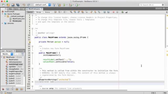Build the project with the hammer icon
This screenshot has width=168, height=94.
54,5
